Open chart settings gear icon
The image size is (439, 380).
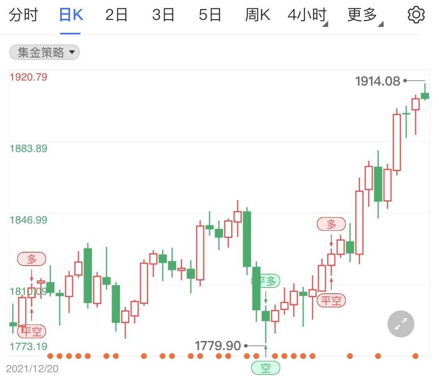416,15
